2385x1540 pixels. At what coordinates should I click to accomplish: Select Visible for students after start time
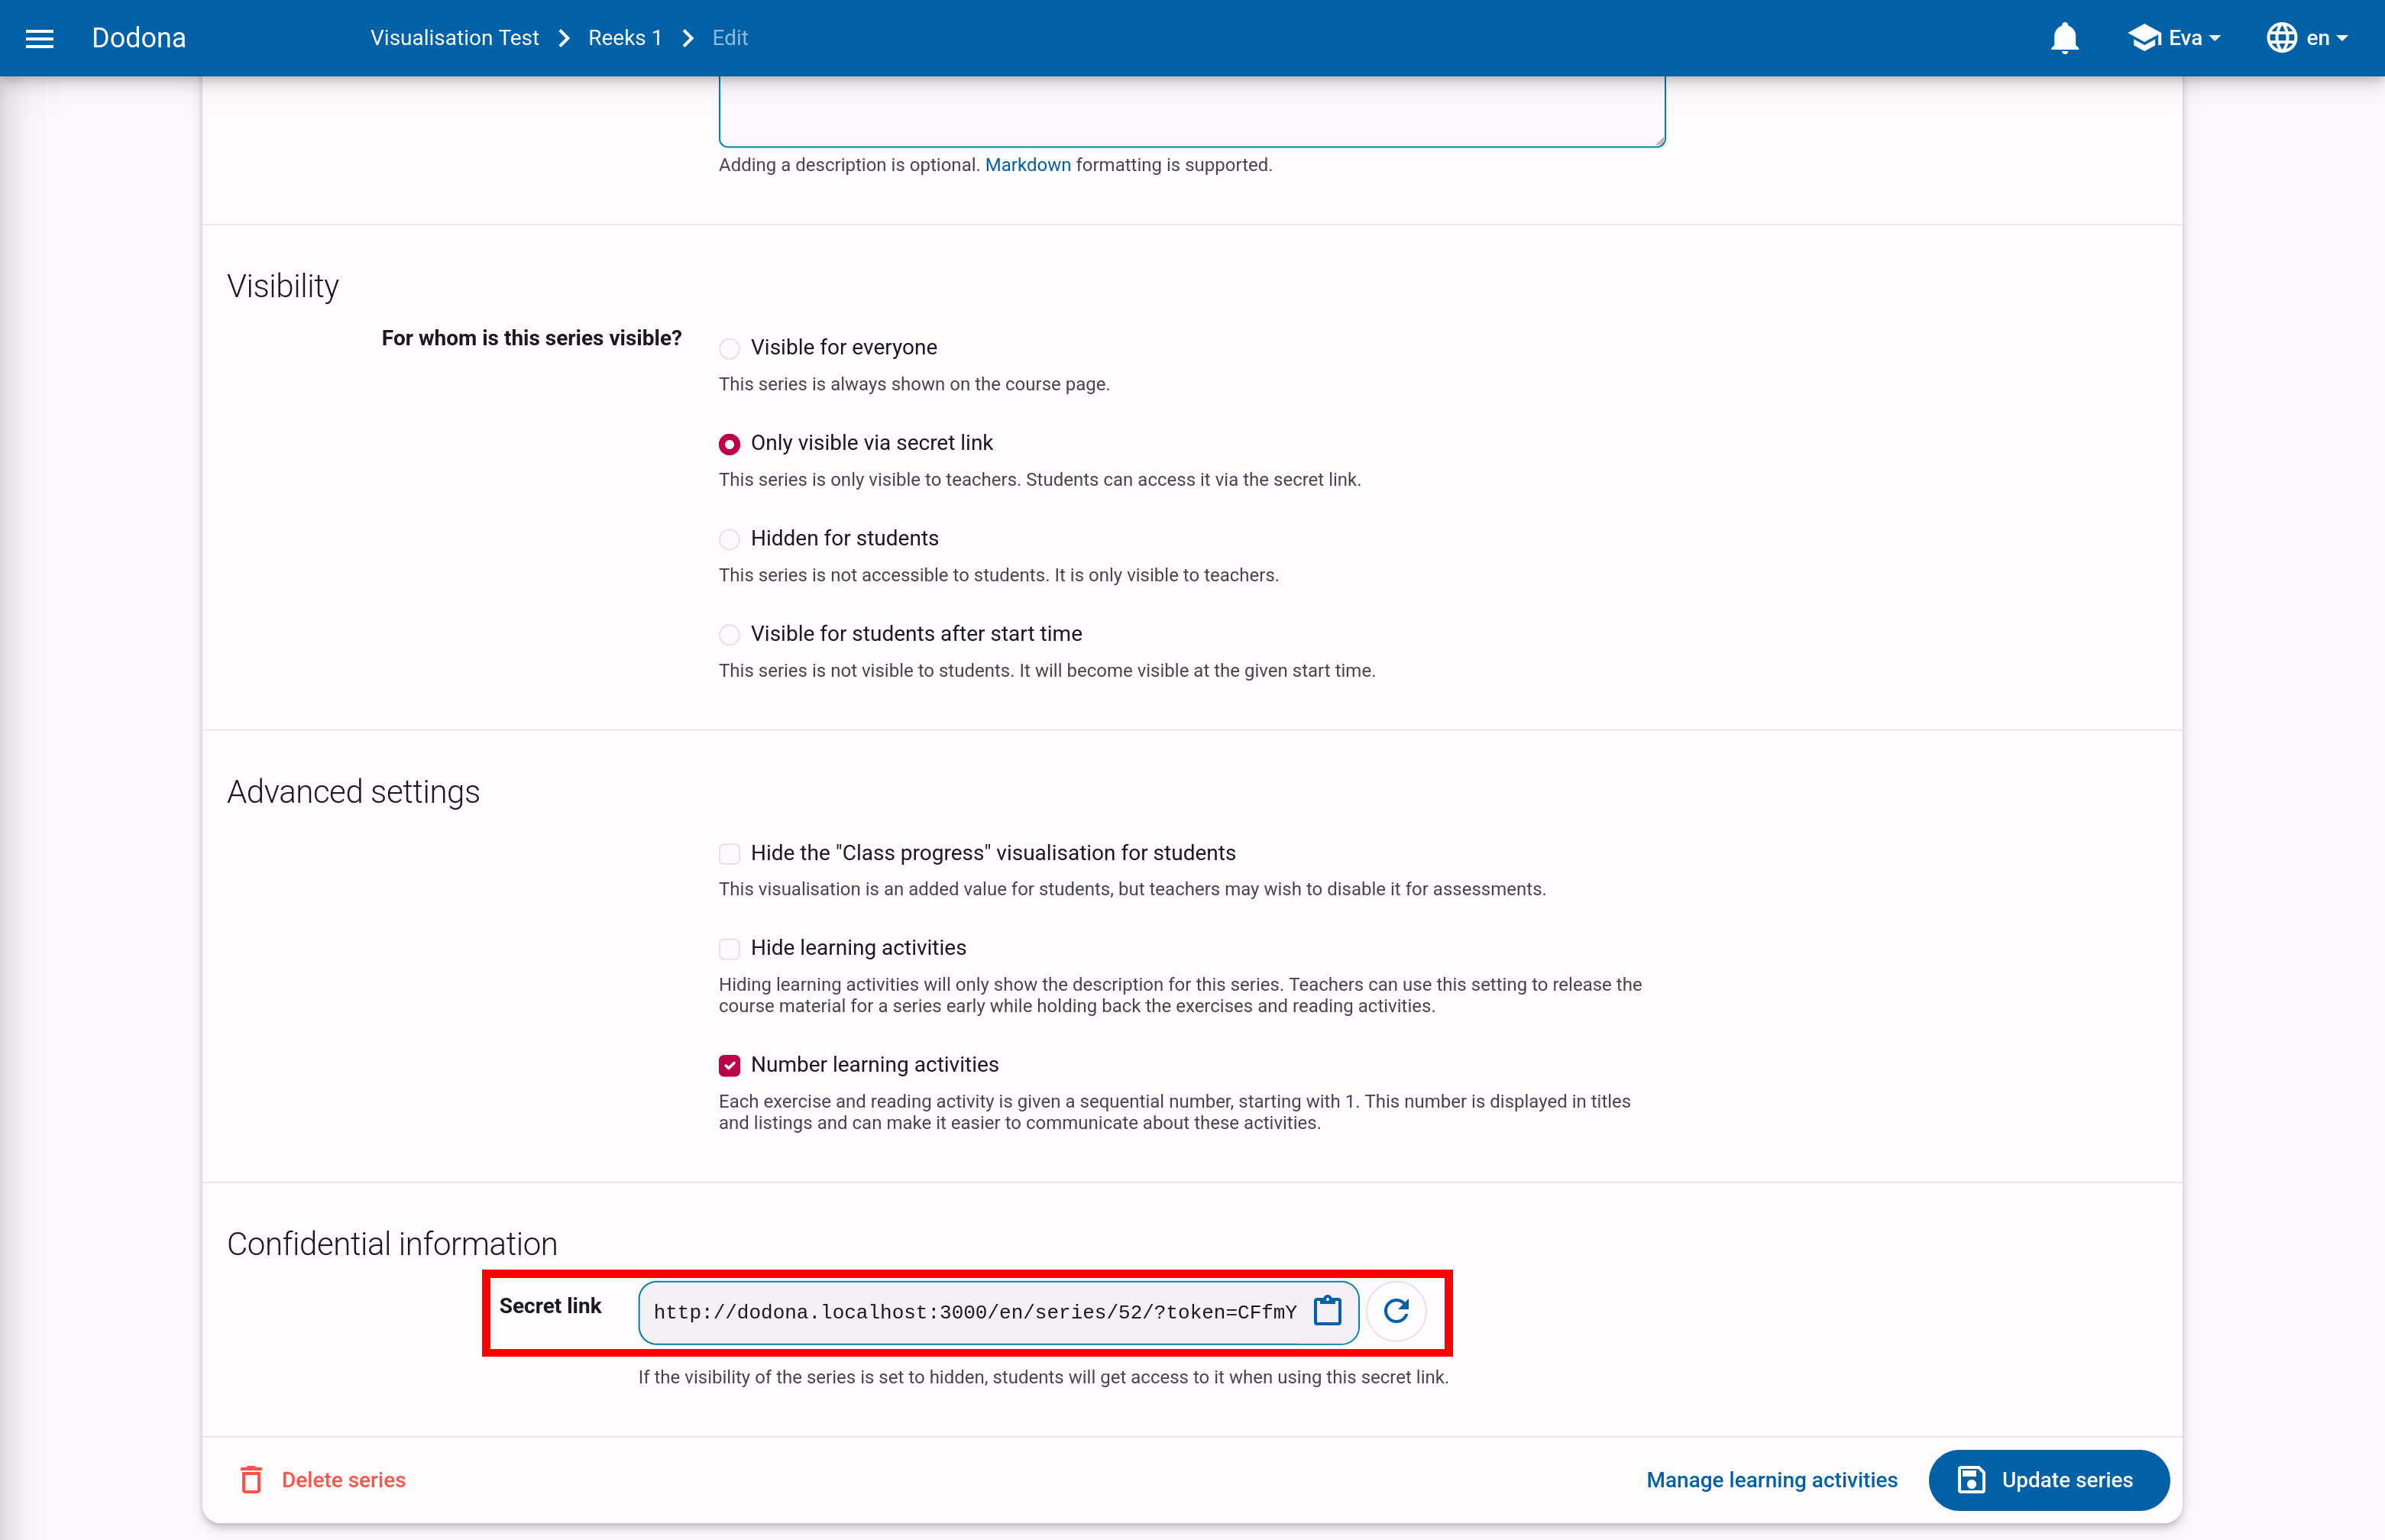point(729,634)
